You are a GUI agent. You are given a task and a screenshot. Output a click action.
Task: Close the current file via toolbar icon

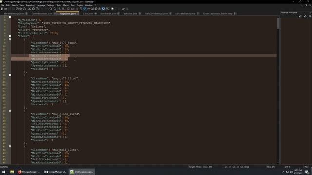tap(17, 9)
